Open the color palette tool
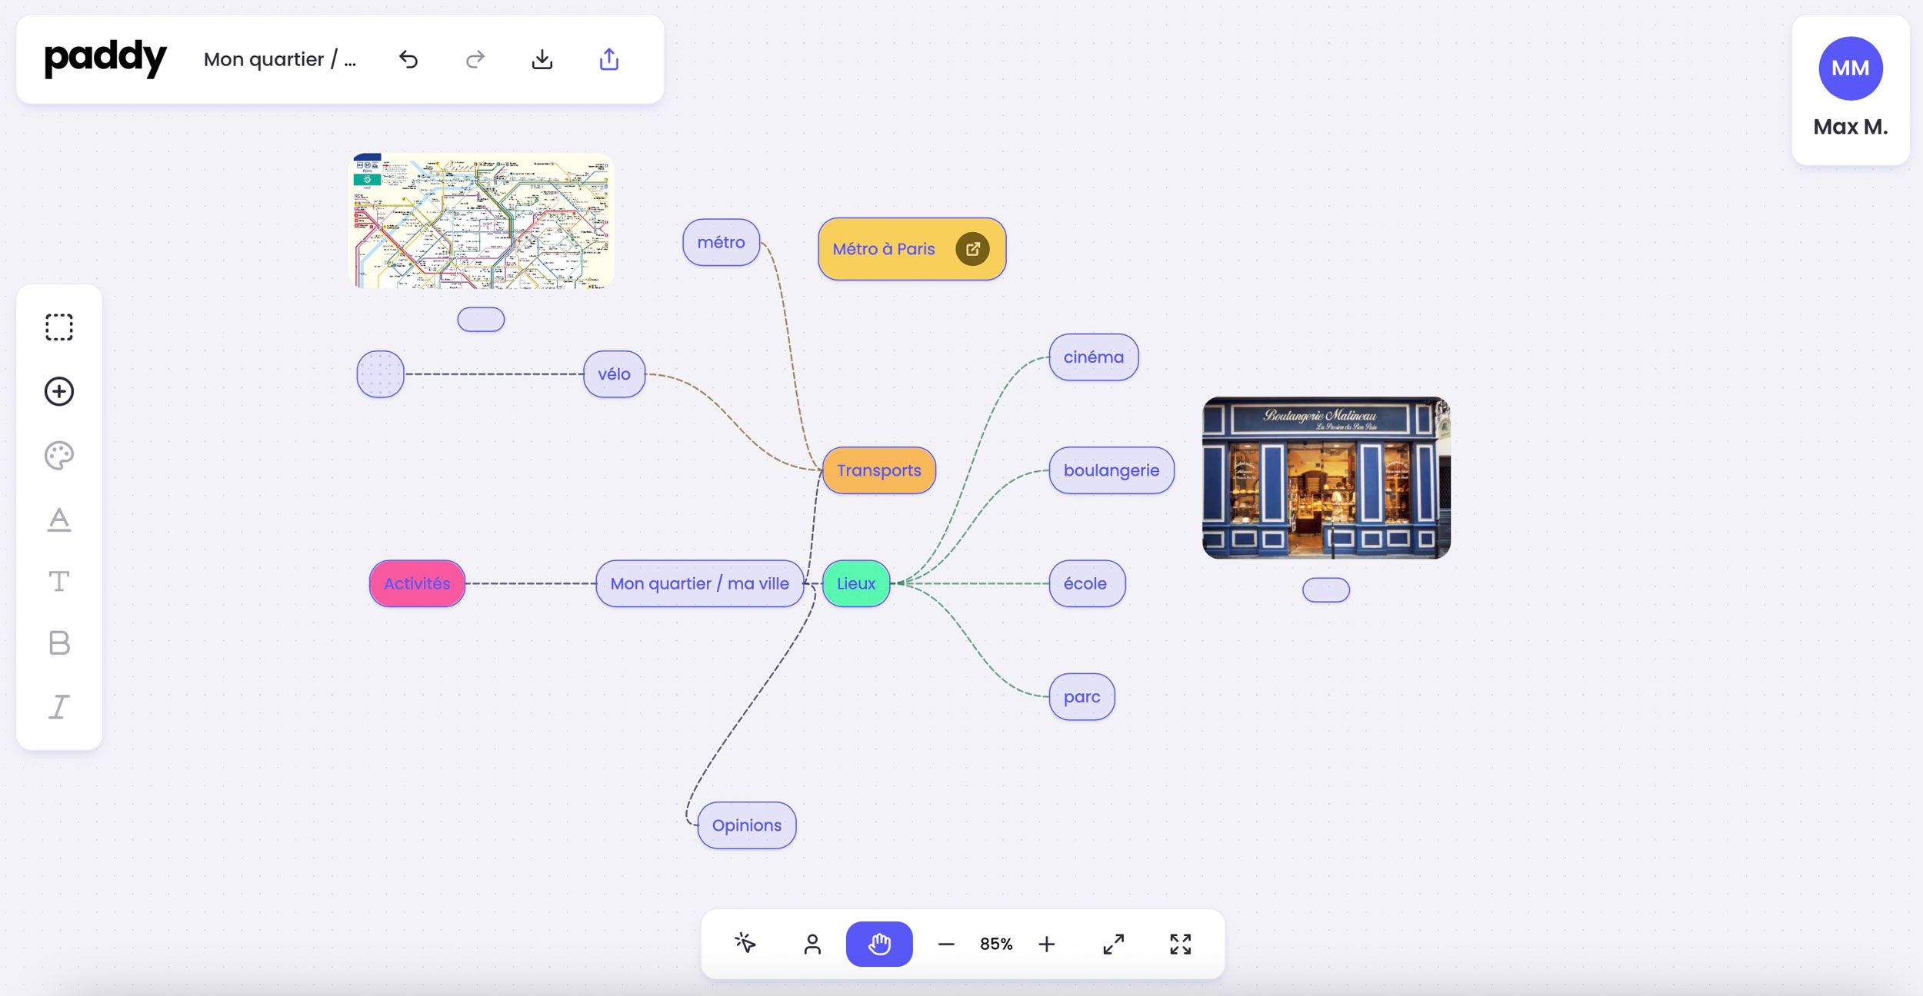This screenshot has width=1923, height=996. (x=59, y=456)
